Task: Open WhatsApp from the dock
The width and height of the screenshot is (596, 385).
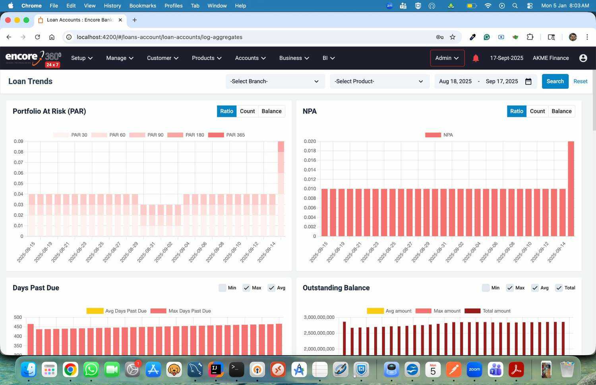Action: pos(91,370)
